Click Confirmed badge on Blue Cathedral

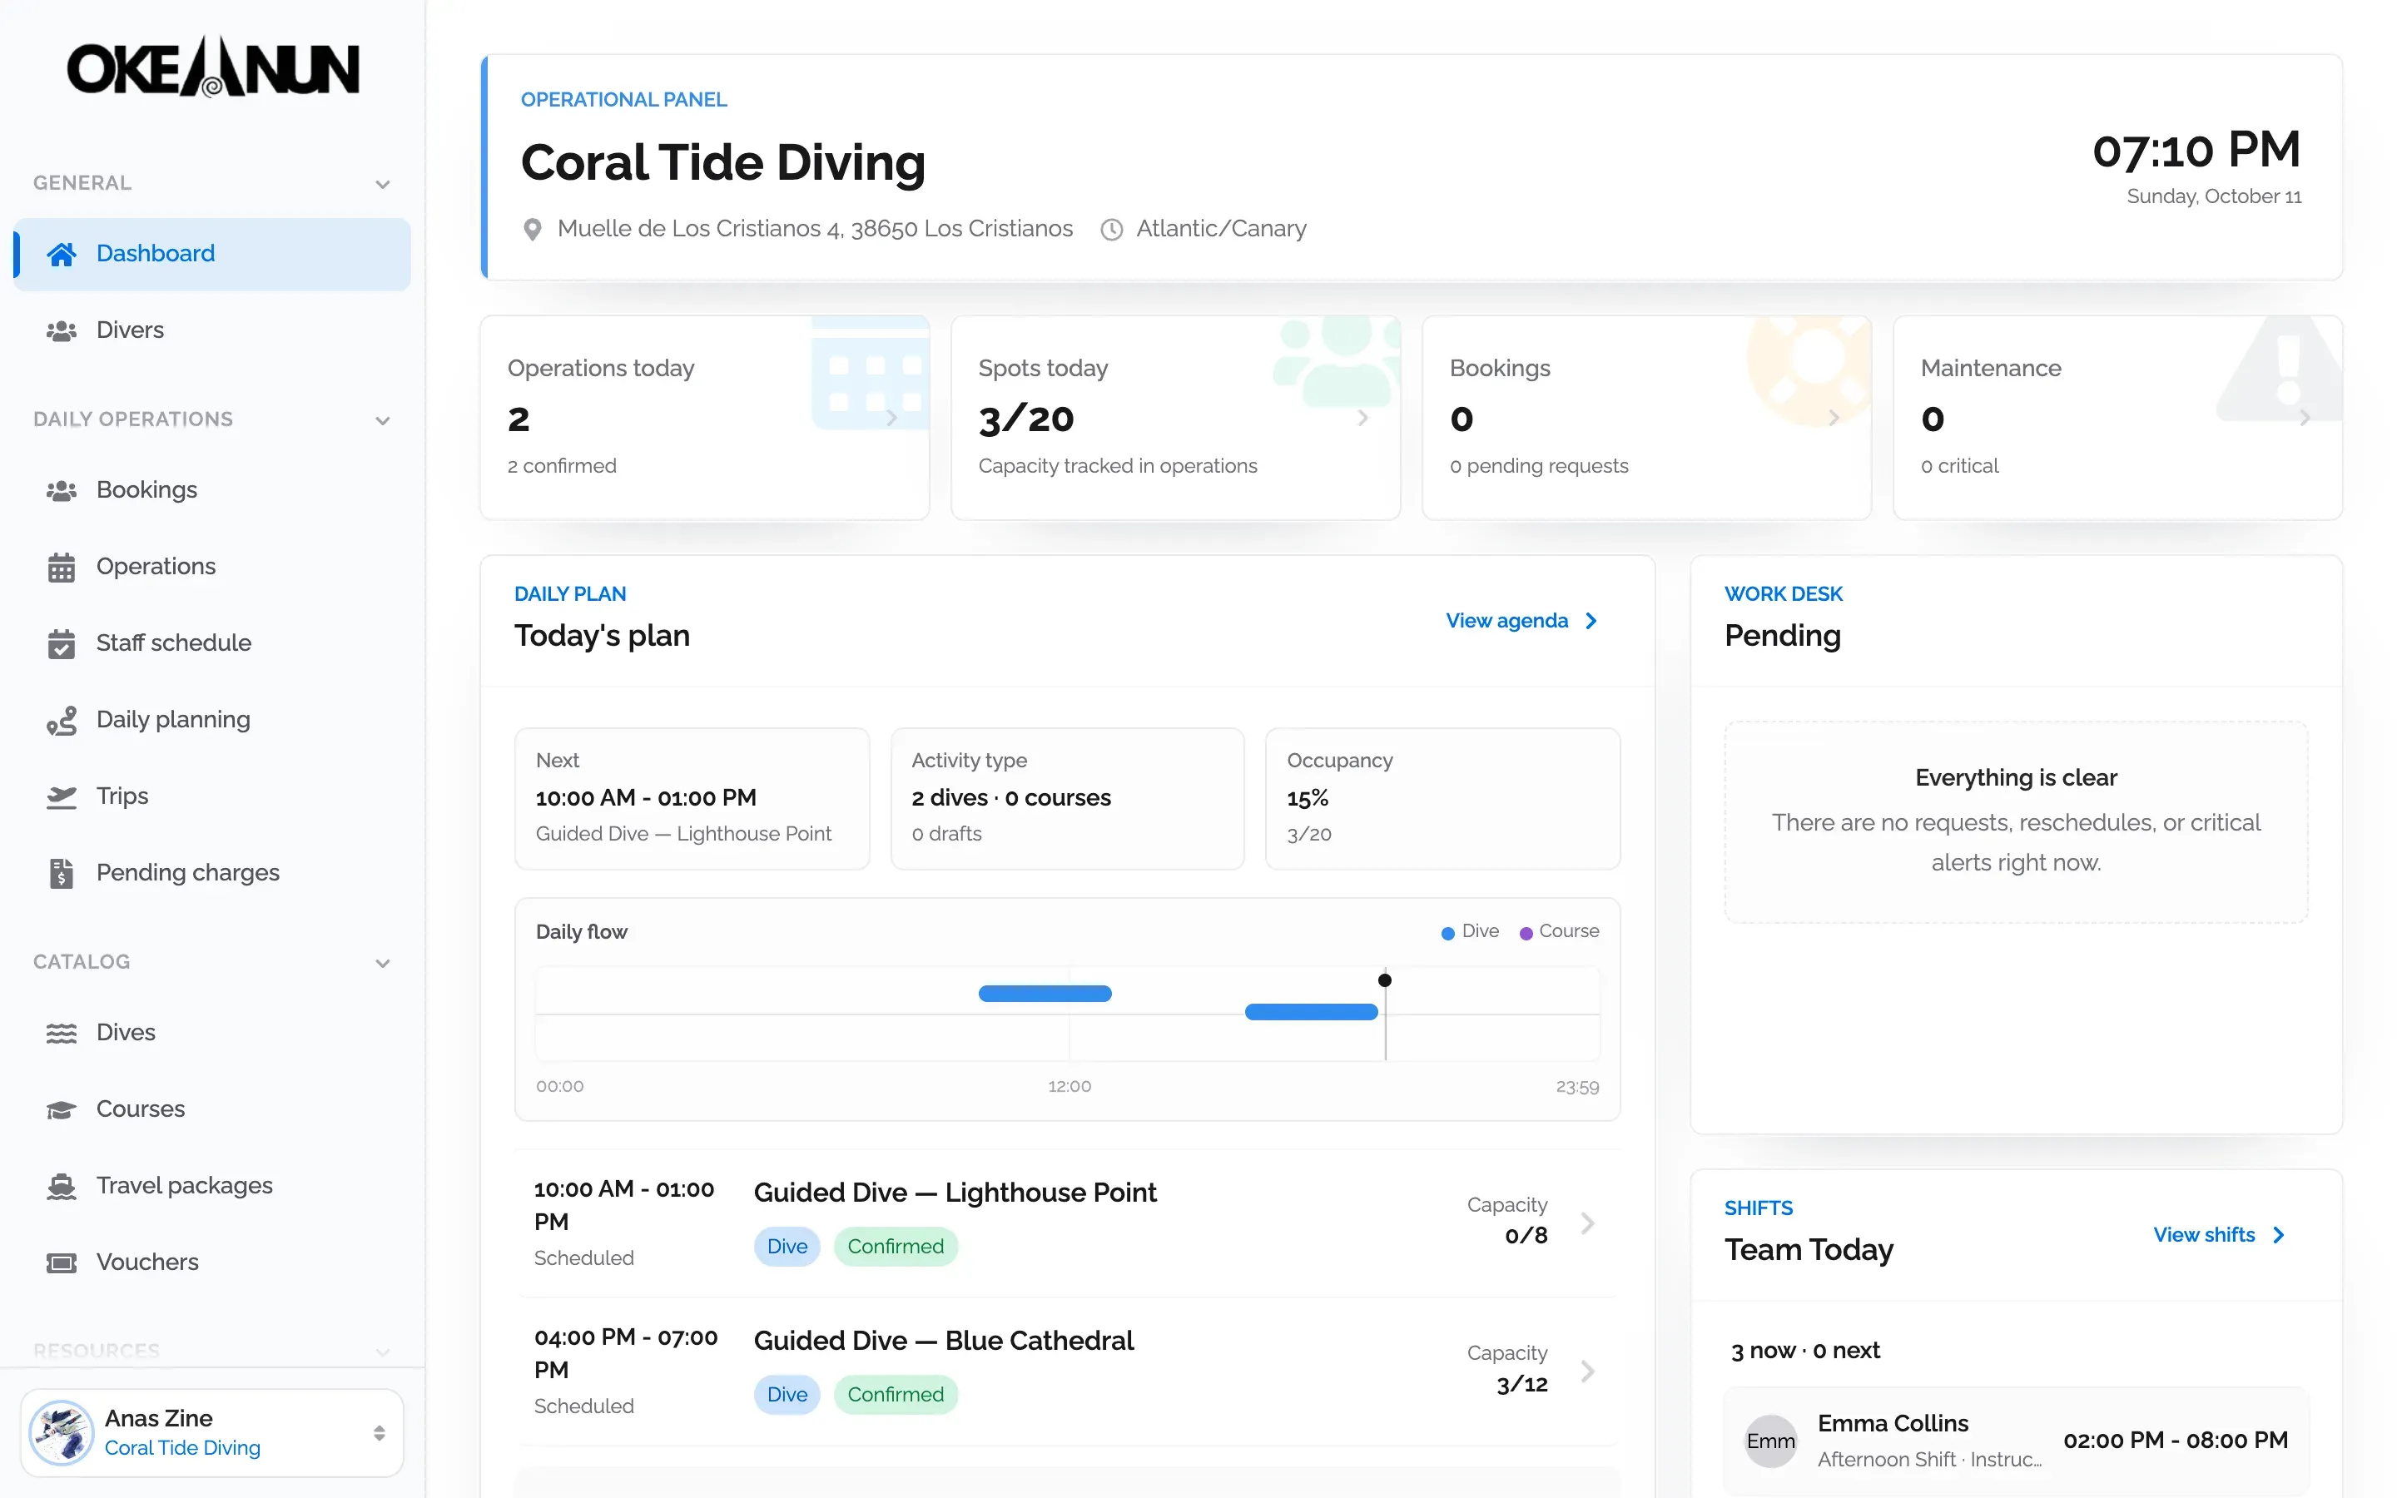[x=896, y=1395]
